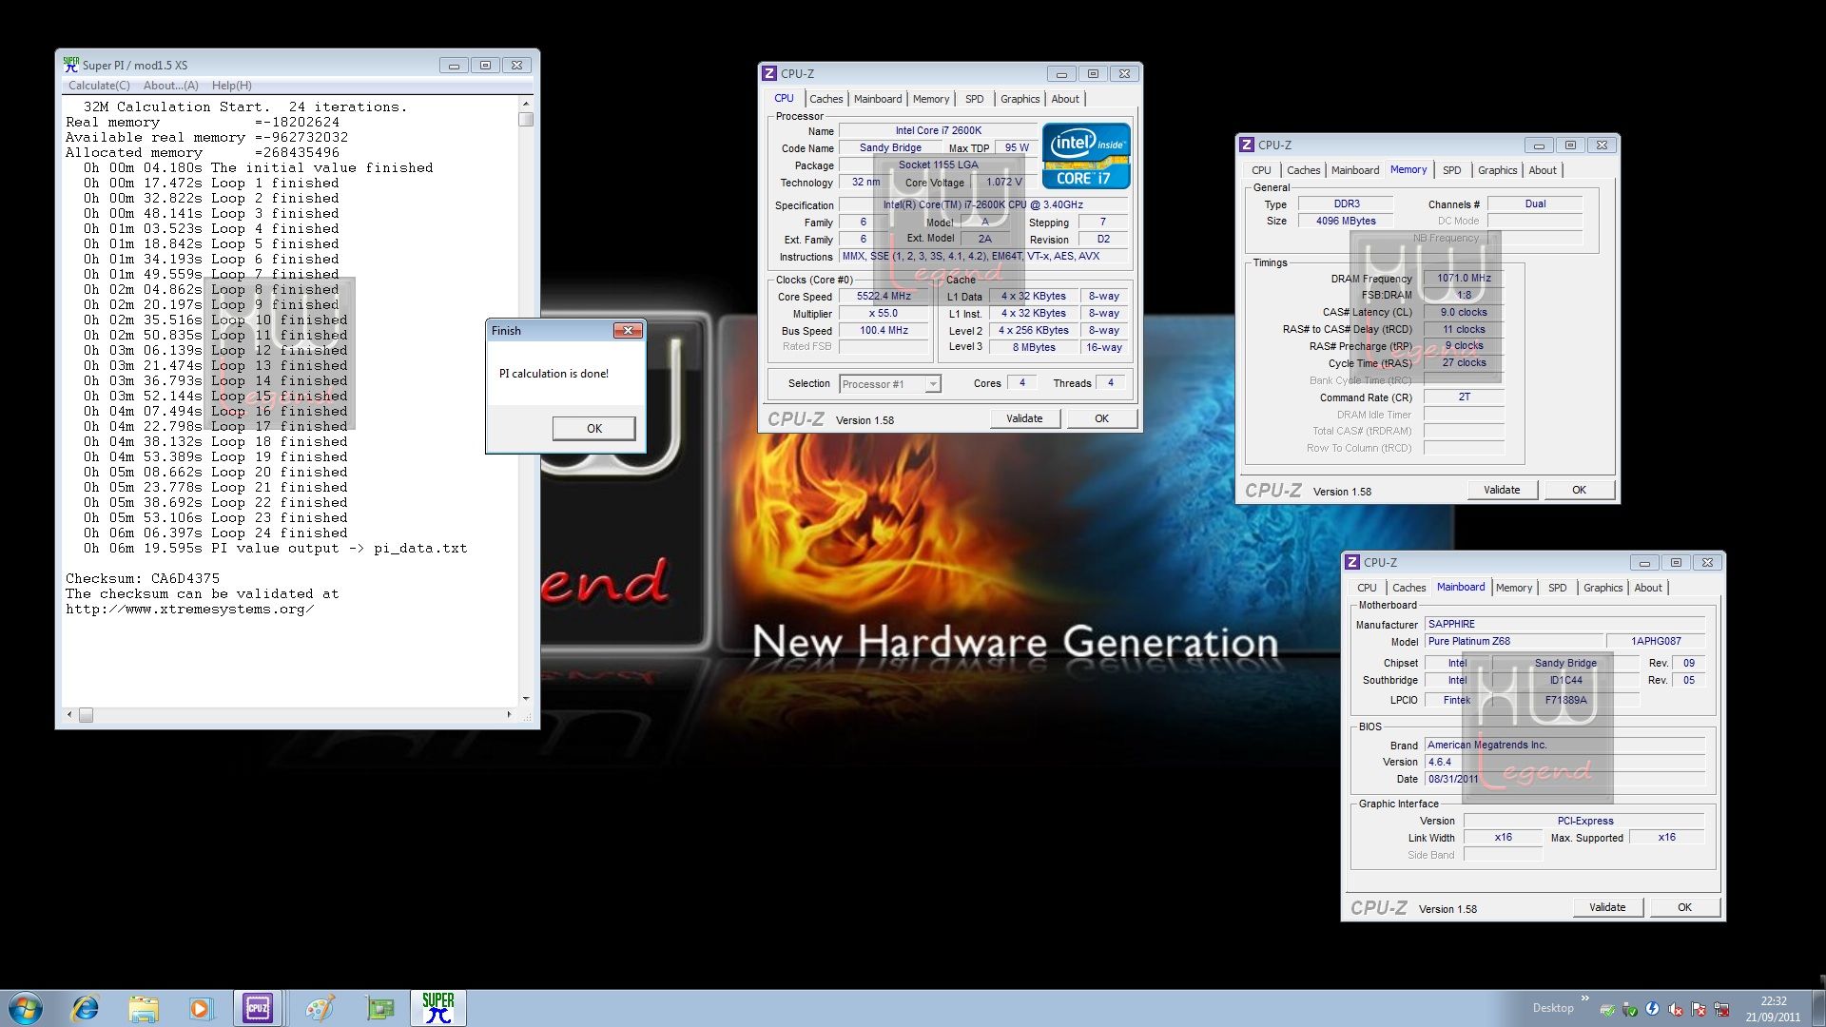Click the xtremesystems.org URL text in Super PI

189,609
